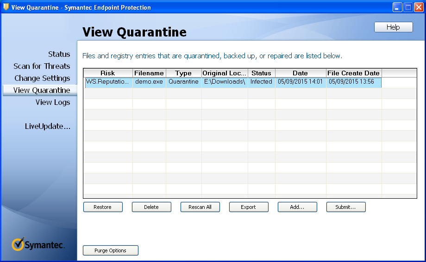
Task: Click the E:\Downloads\ location cell
Action: point(225,82)
